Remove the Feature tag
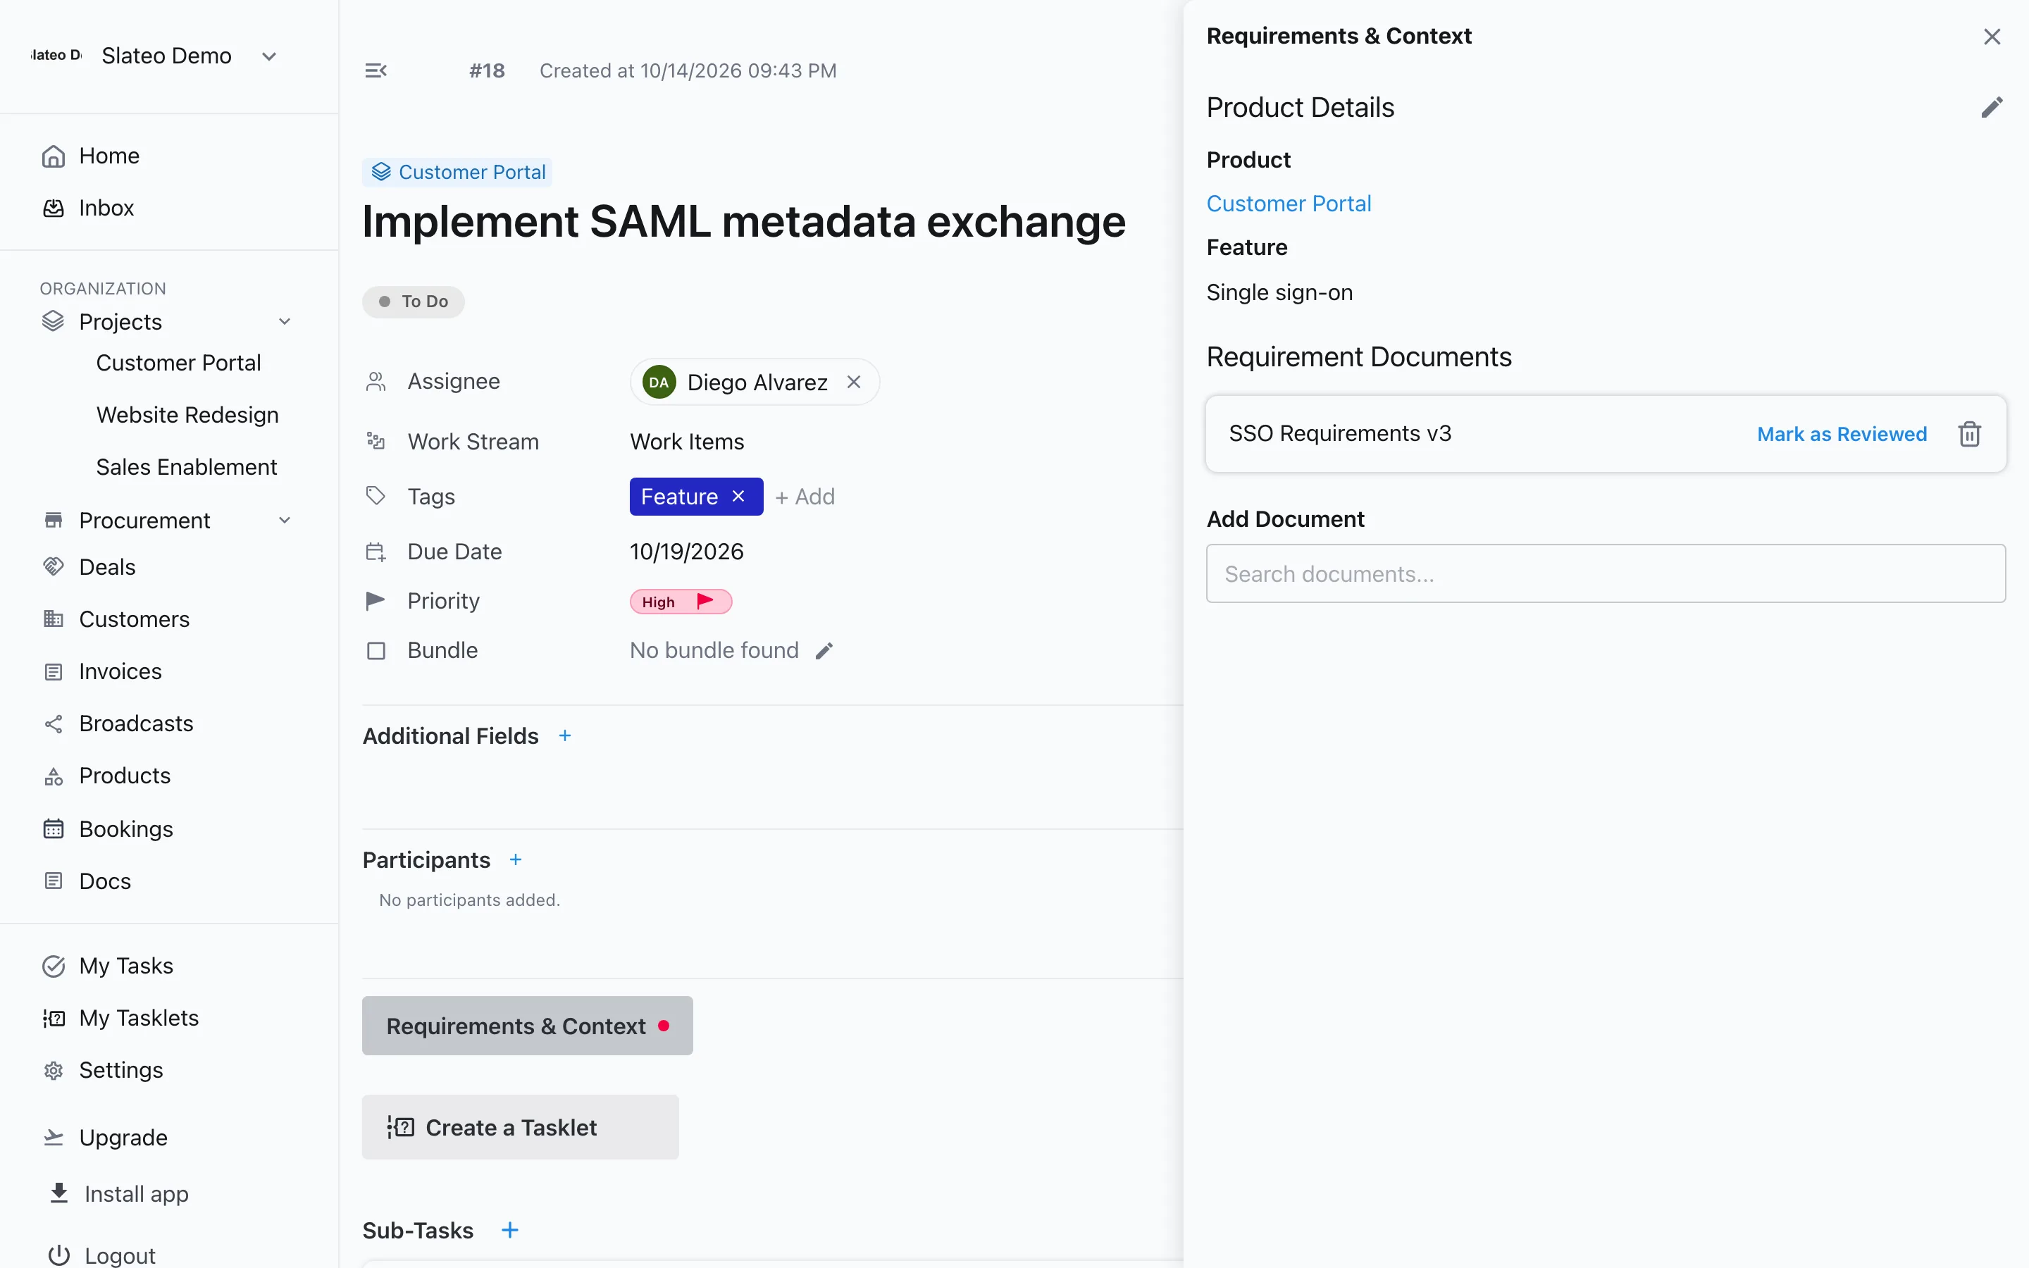Screen dimensions: 2029x1268 pos(738,497)
